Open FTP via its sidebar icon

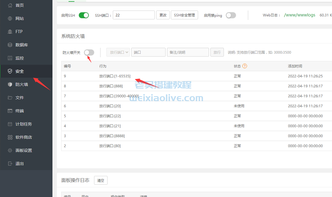point(10,32)
